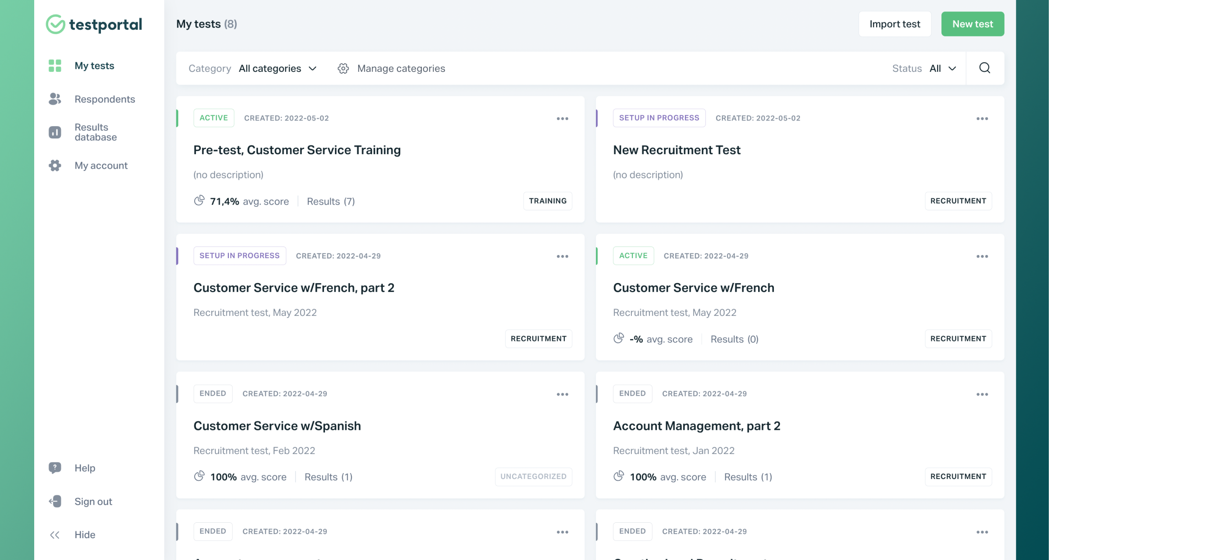Click the Sign out icon

point(55,501)
